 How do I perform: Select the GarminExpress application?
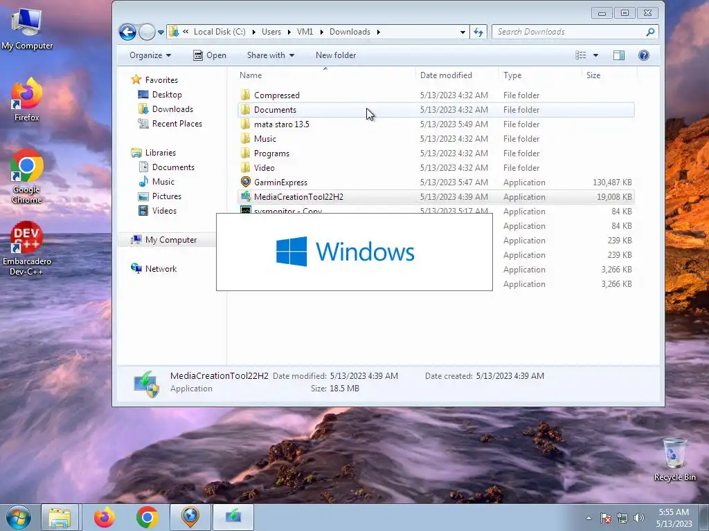coord(436,183)
